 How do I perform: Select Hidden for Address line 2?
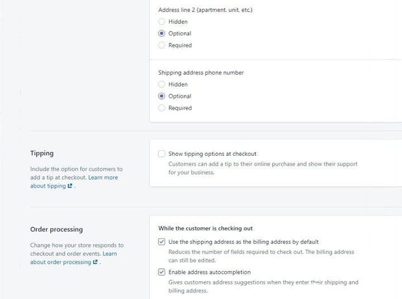[161, 22]
